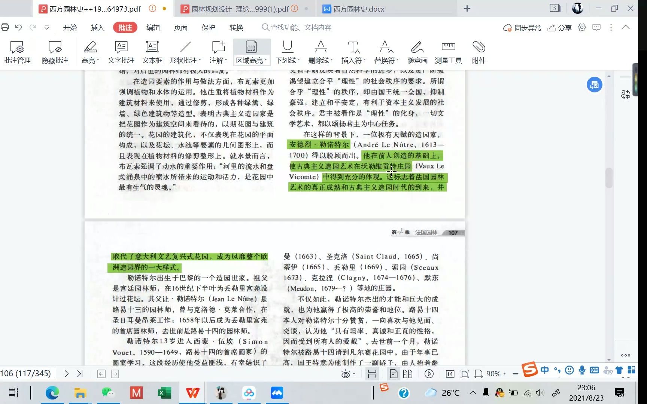Choose the 随意画 freehand drawing tool

[x=417, y=52]
